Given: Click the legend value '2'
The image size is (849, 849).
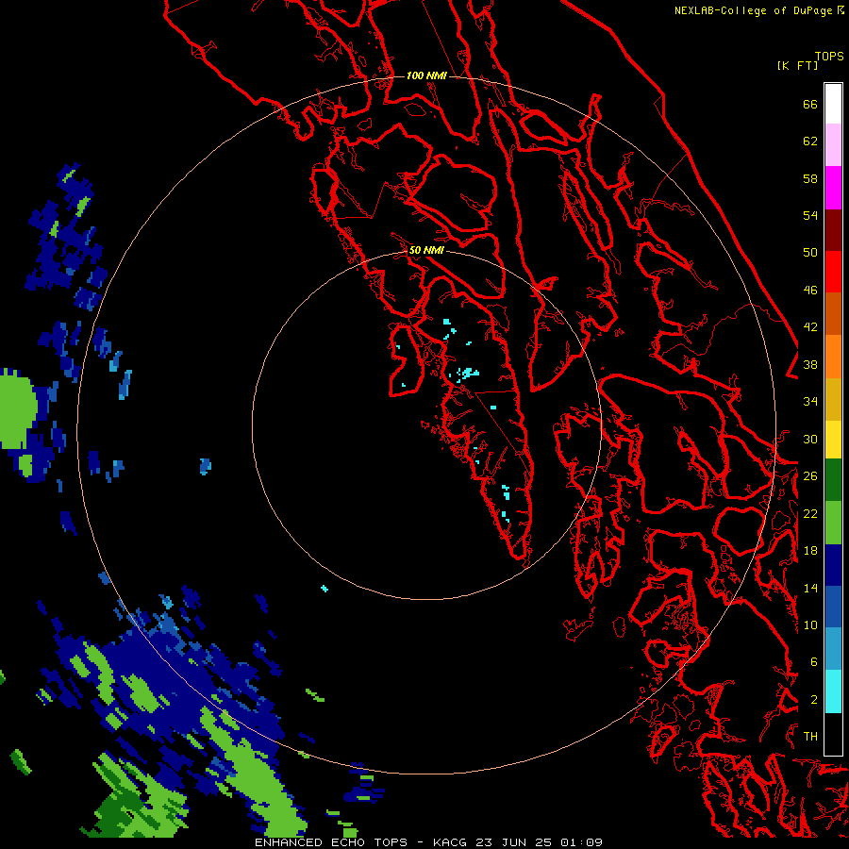Looking at the screenshot, I should [x=813, y=700].
